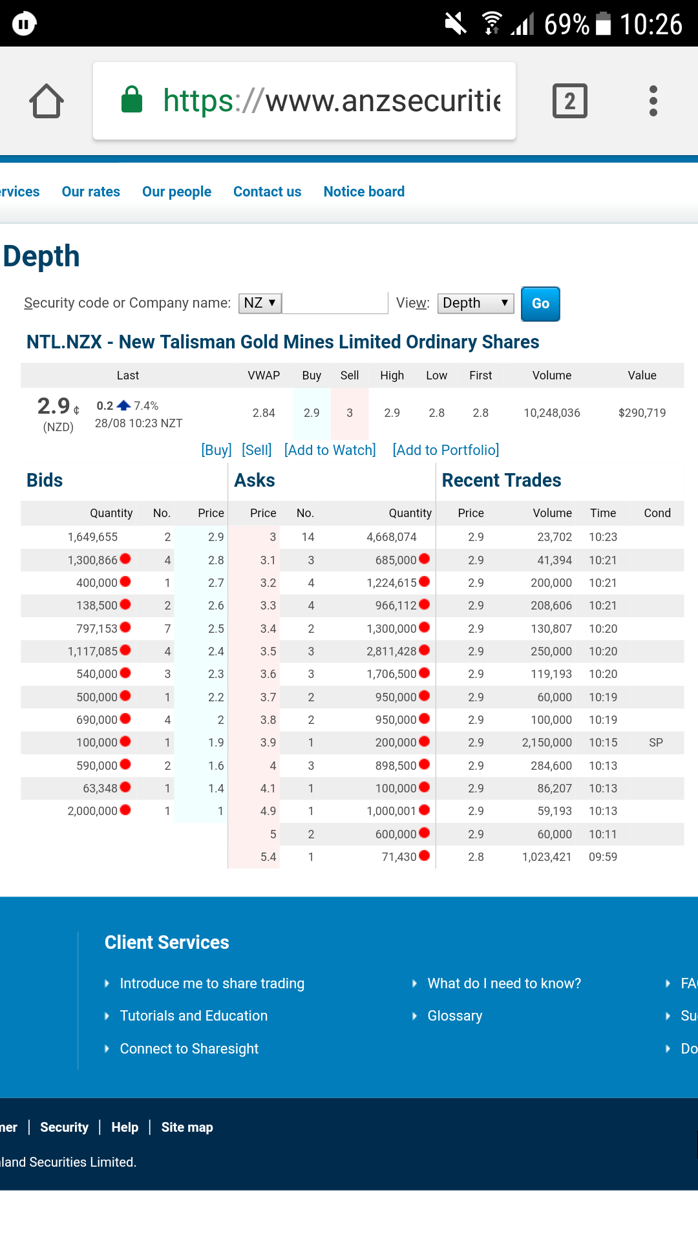
Task: Tap the green padlock secure-site icon
Action: [x=132, y=100]
